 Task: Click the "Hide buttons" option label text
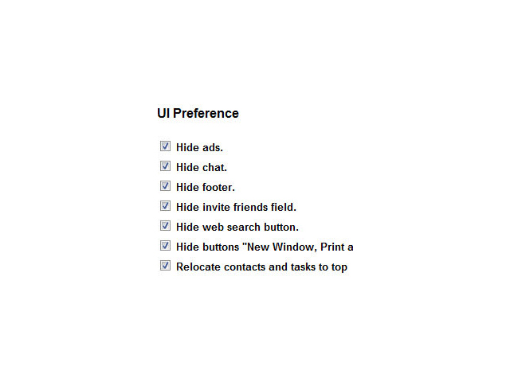202,247
